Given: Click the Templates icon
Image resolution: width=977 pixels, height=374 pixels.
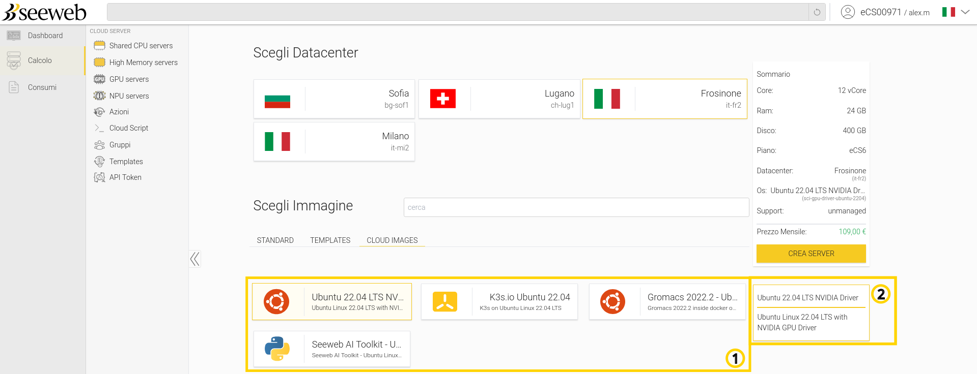Looking at the screenshot, I should click(99, 162).
